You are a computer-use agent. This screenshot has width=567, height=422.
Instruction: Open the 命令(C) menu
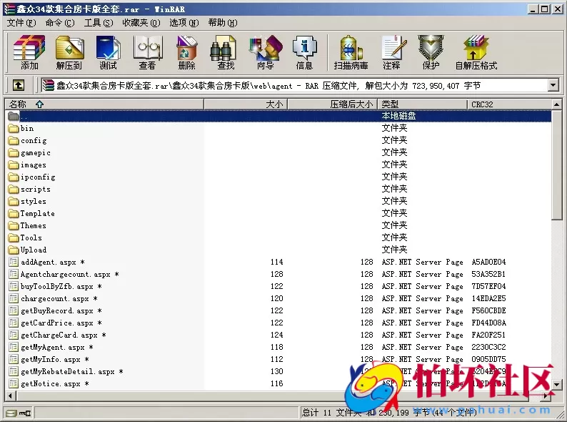60,23
